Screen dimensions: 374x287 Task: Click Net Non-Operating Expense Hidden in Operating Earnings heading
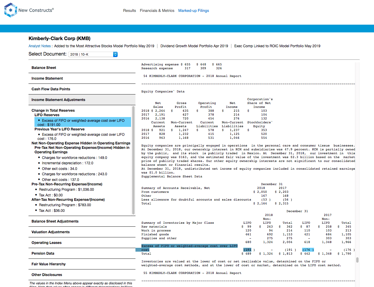pyautogui.click(x=81, y=143)
